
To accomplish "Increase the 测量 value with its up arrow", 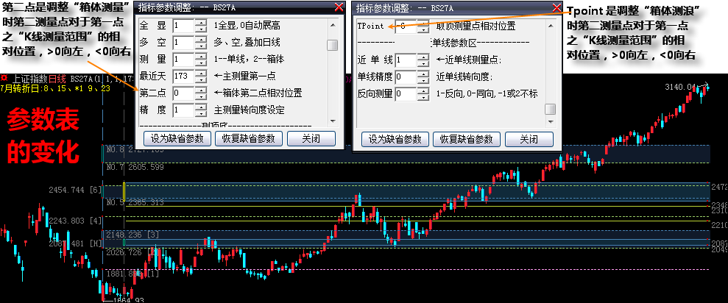I will tap(200, 56).
